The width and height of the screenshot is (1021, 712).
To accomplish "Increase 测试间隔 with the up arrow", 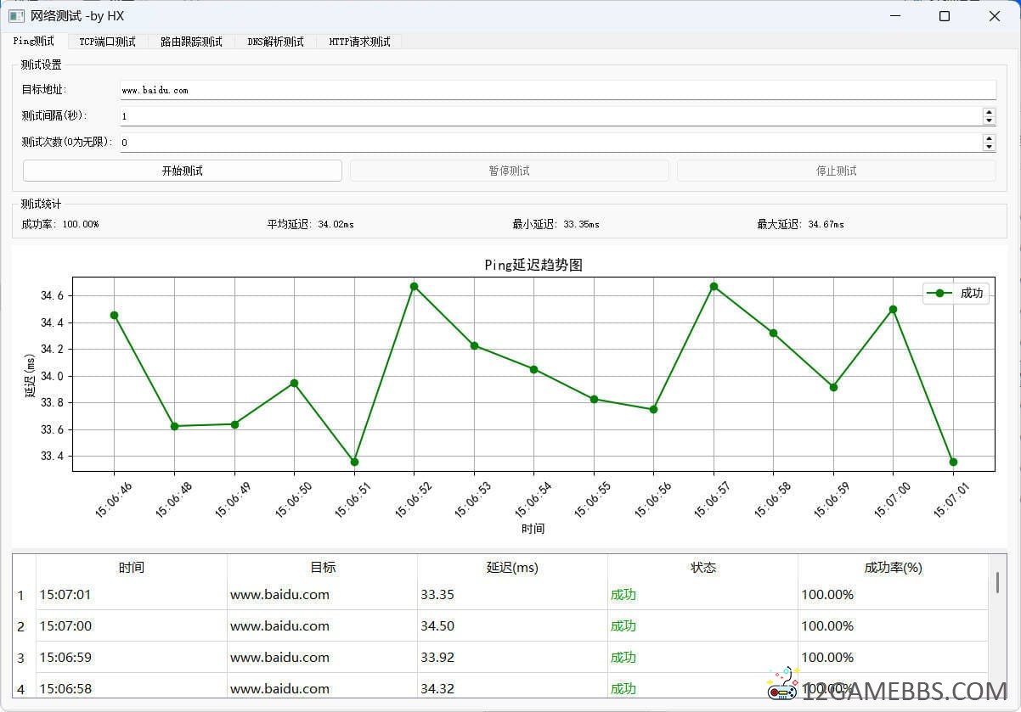I will 989,112.
